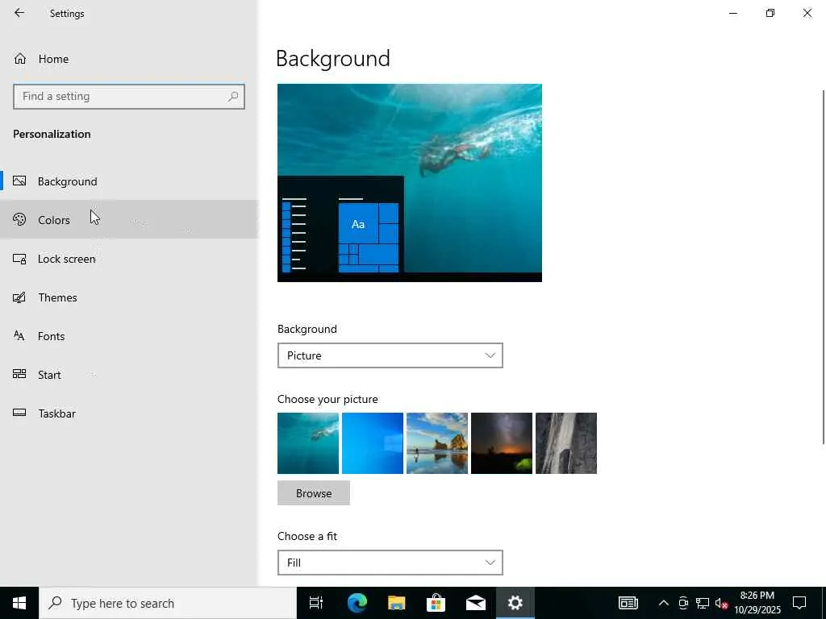This screenshot has width=826, height=619.
Task: Choose the gray cliff waterfall picture thumbnail
Action: (566, 443)
